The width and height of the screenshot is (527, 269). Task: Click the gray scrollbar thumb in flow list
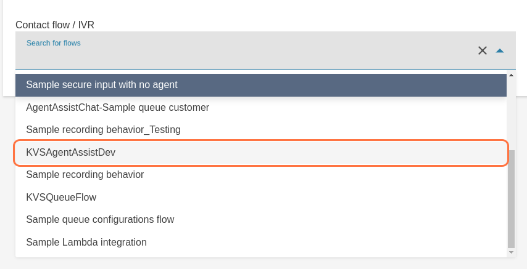pos(511,197)
